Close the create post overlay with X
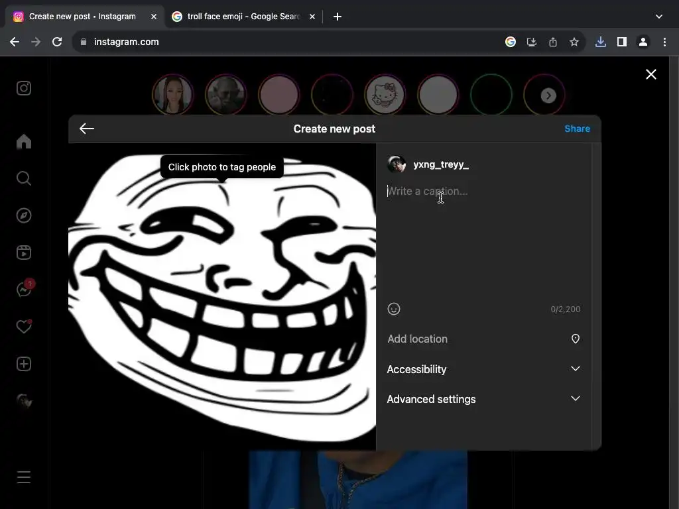 (x=651, y=74)
